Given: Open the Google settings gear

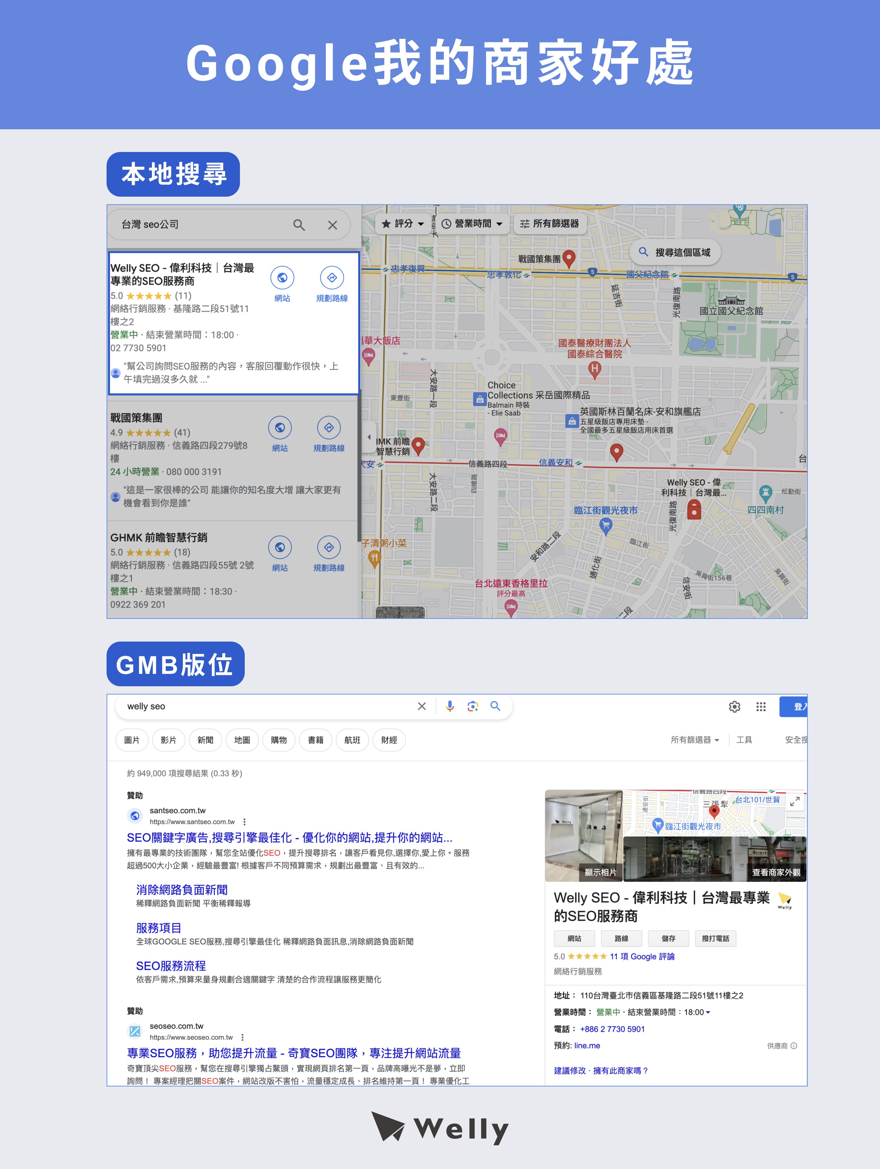Looking at the screenshot, I should [x=734, y=707].
